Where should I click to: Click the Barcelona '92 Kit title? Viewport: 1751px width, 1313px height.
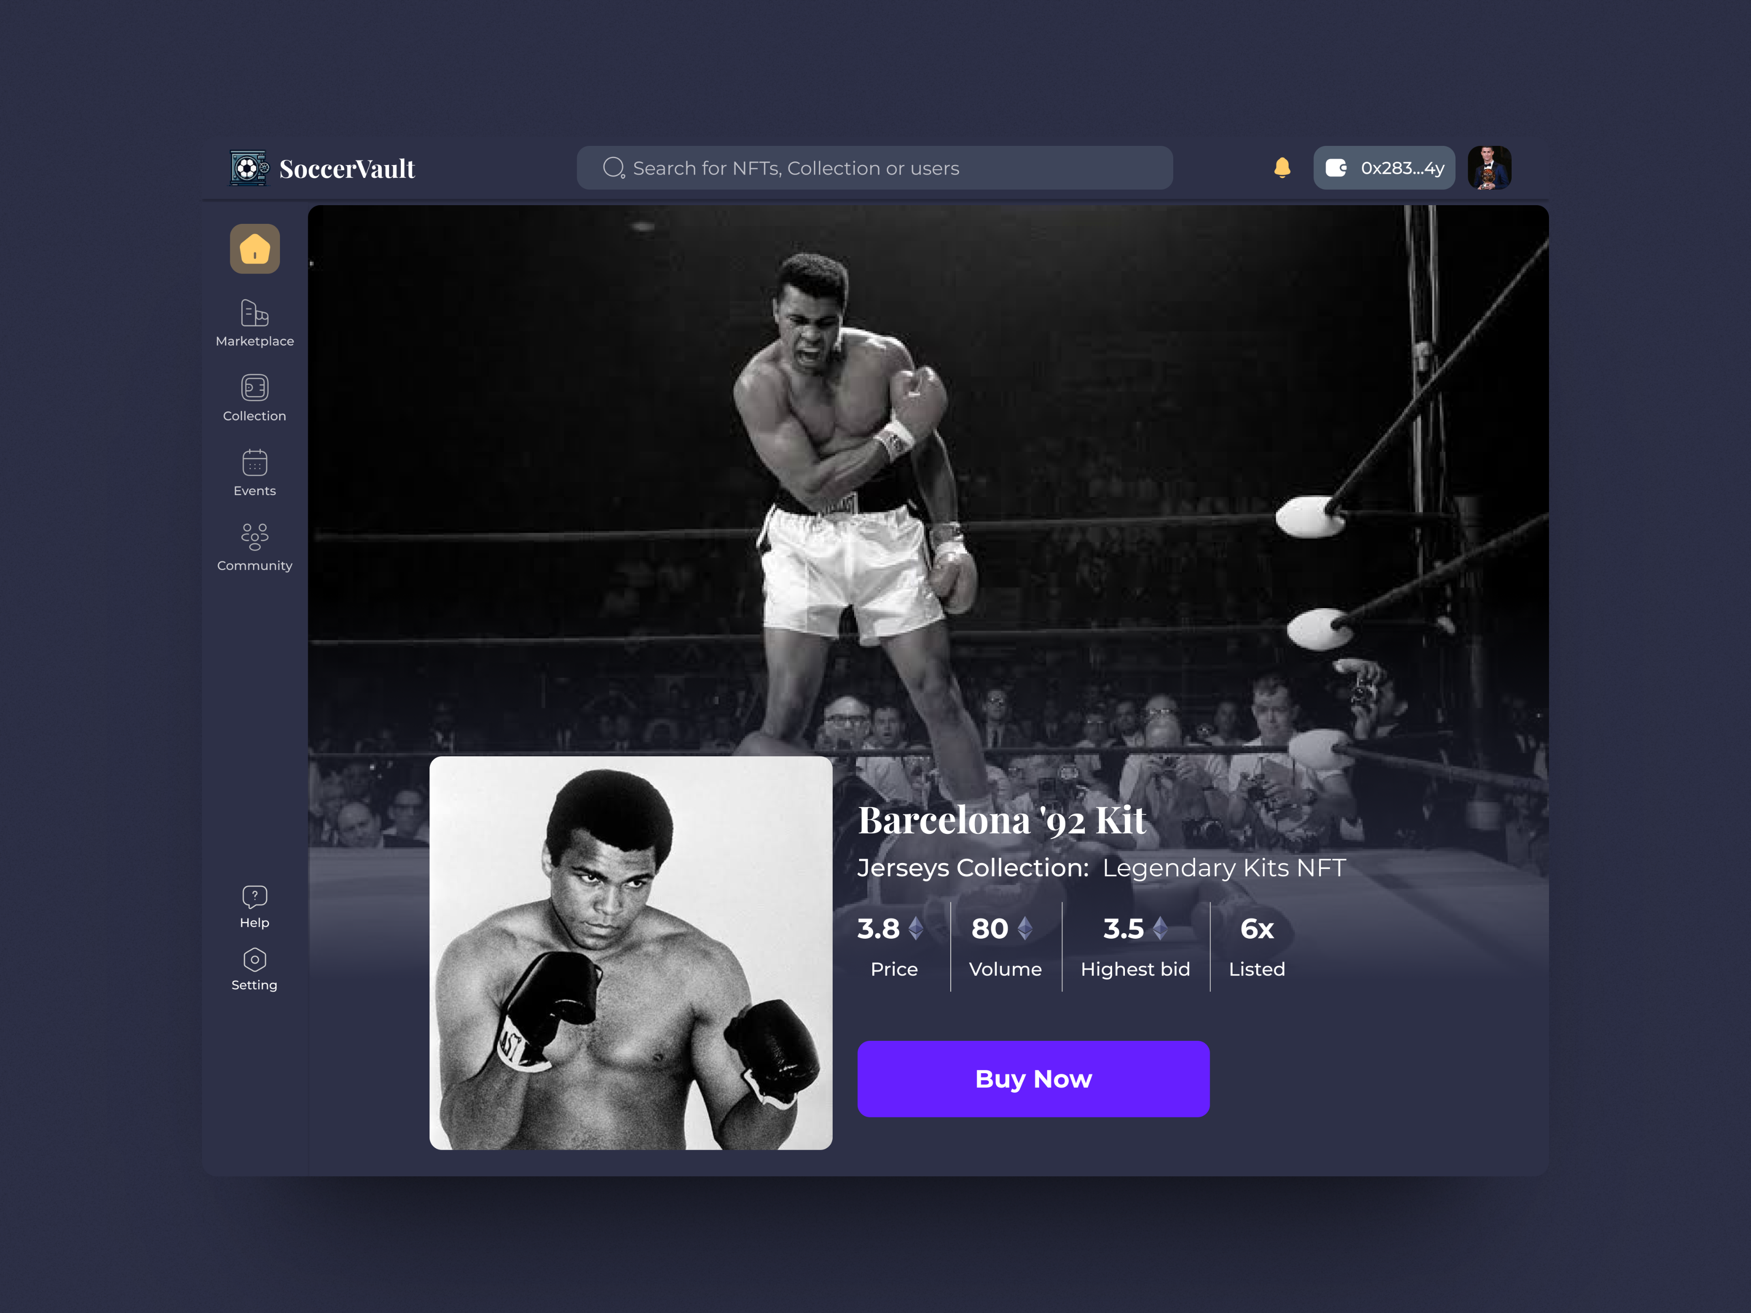pyautogui.click(x=1001, y=820)
